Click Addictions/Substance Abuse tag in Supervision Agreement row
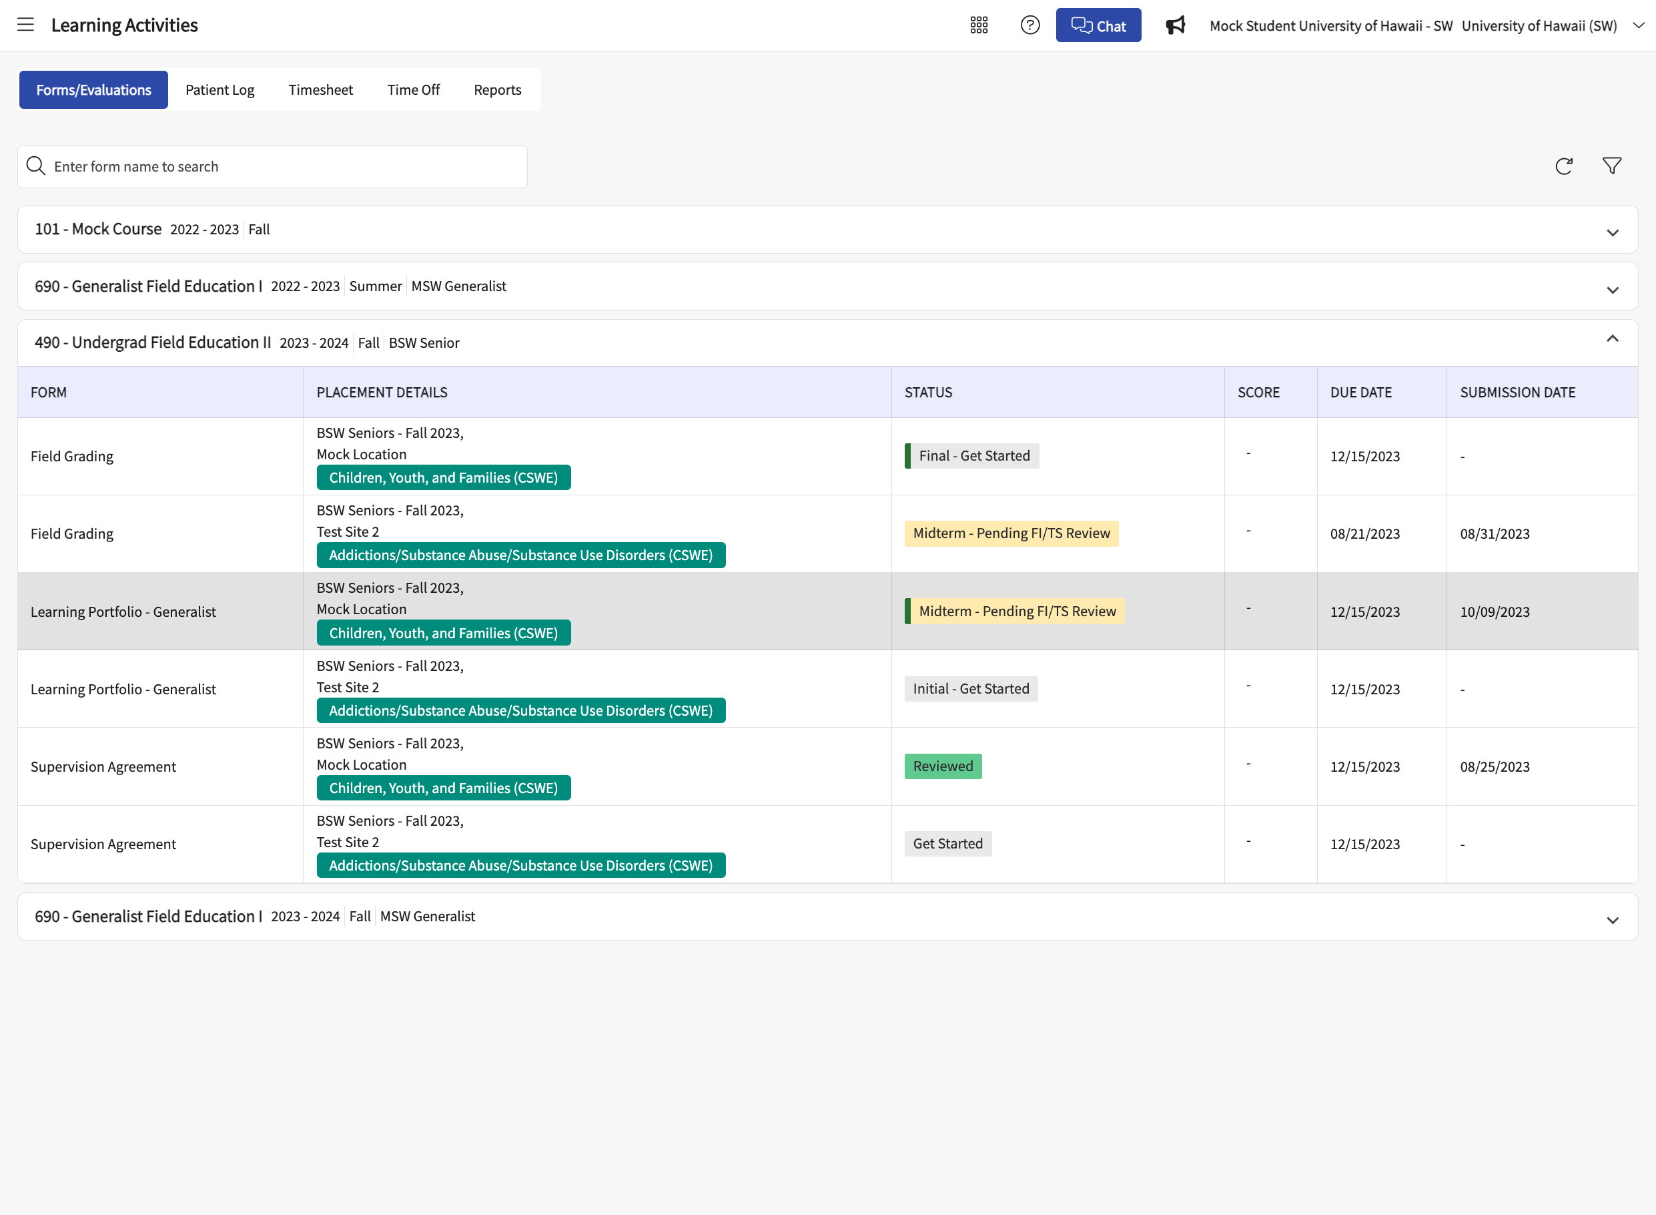The height and width of the screenshot is (1215, 1656). [521, 866]
